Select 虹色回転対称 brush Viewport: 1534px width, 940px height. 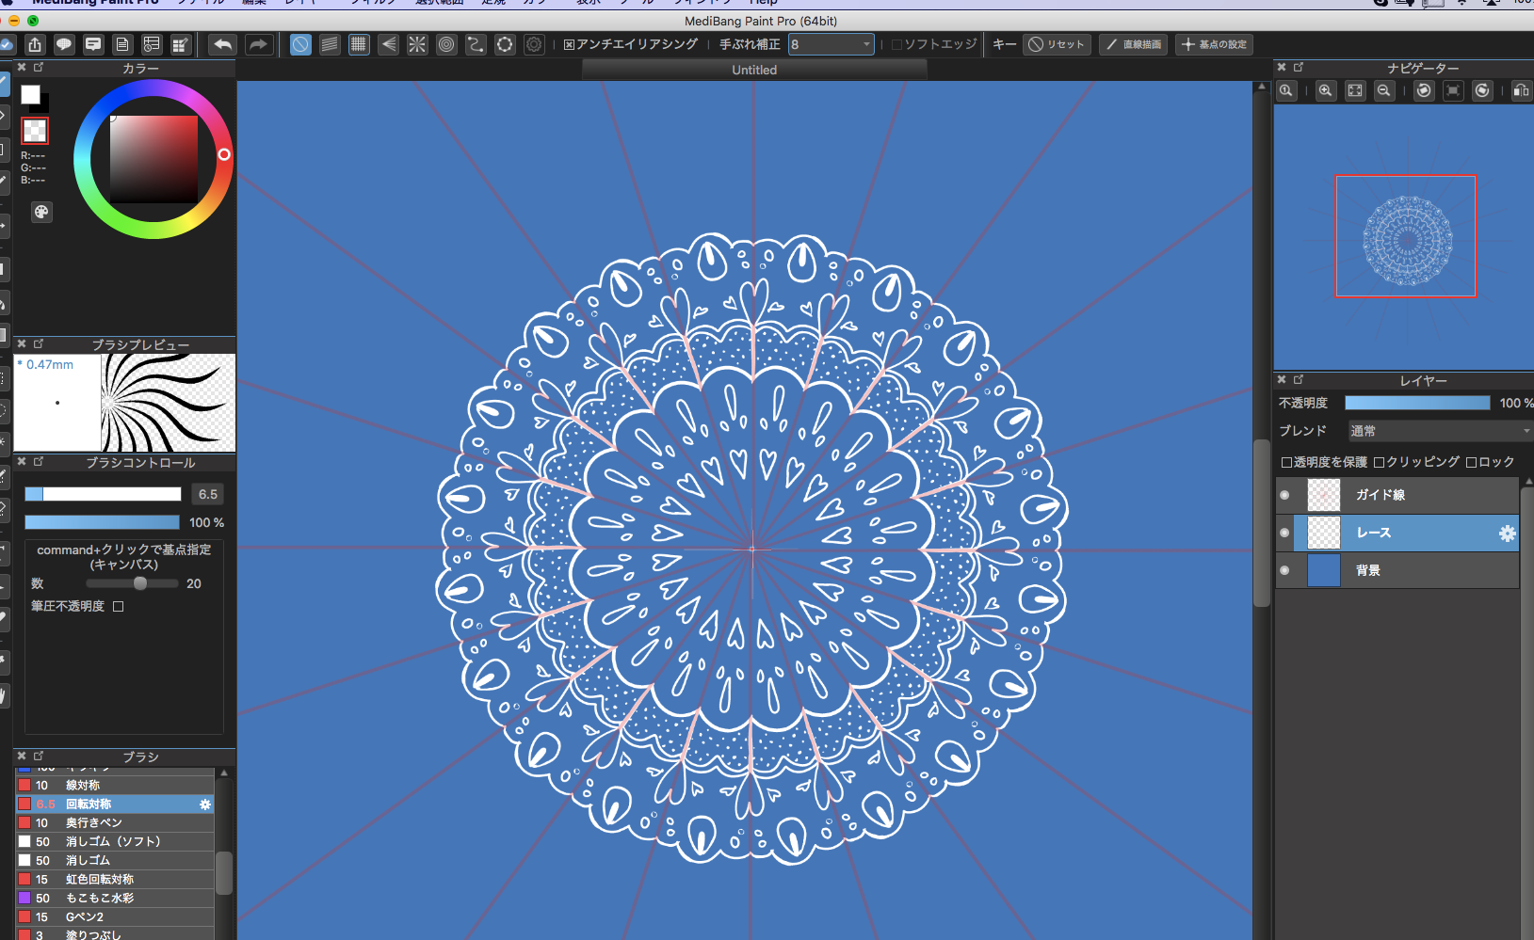pos(115,880)
